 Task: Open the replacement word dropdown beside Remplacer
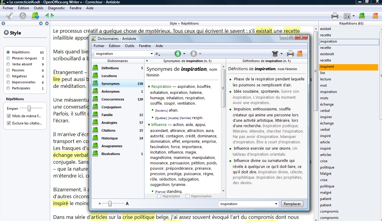click(x=276, y=204)
